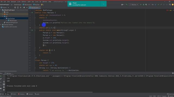Run MyClass with the green Run toolbar arrow

(x=141, y=5)
